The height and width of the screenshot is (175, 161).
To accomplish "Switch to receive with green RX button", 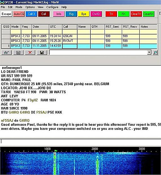I will click(124, 14).
